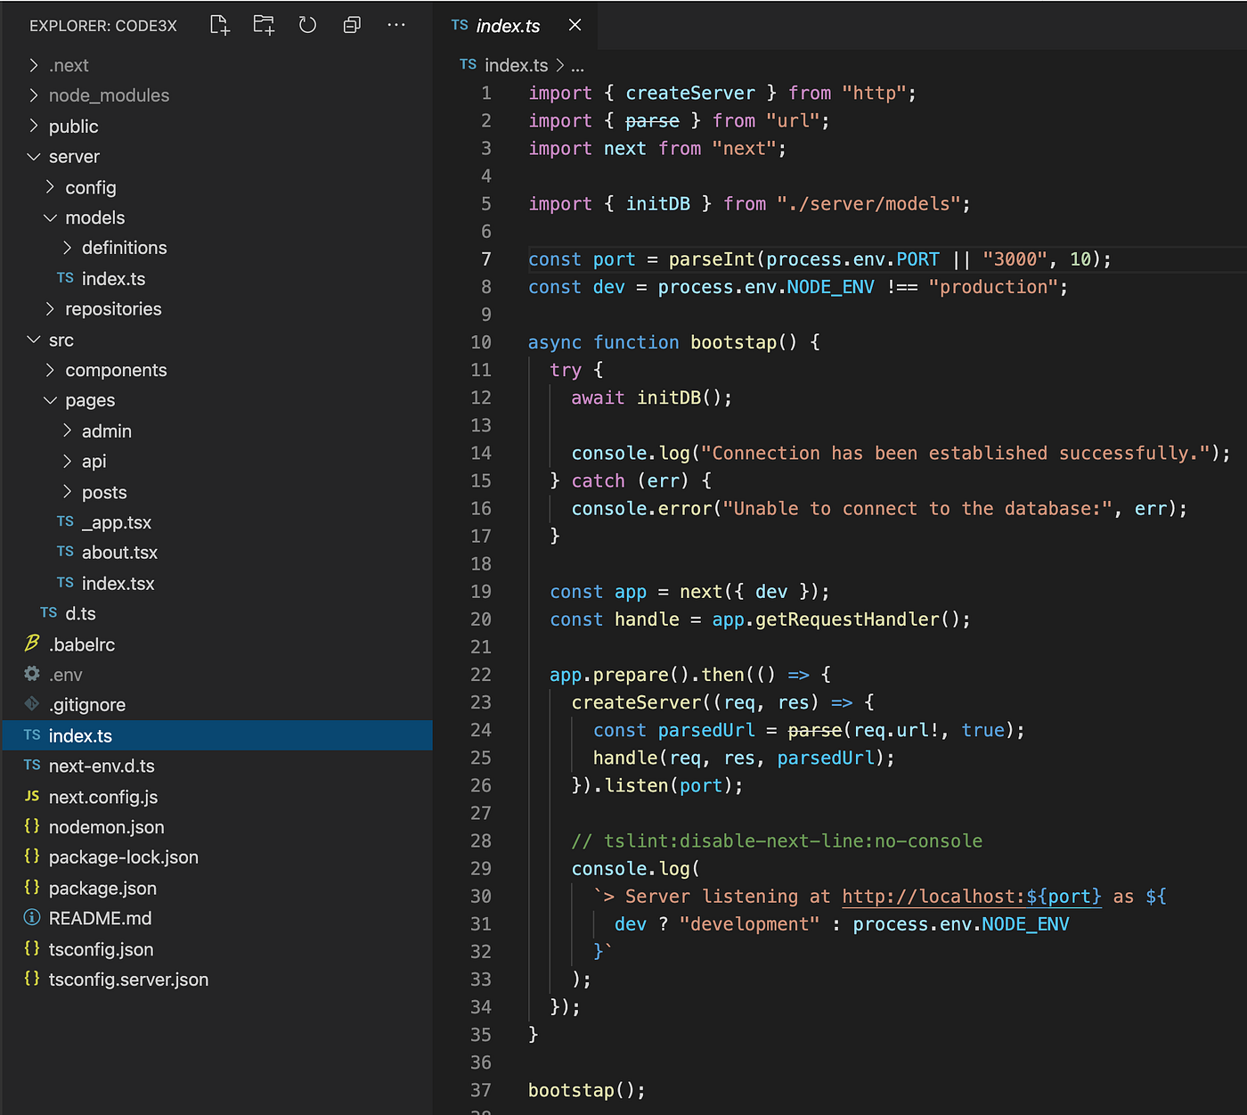
Task: Open the breadcrumb ellipsis next to index.ts
Action: point(577,65)
